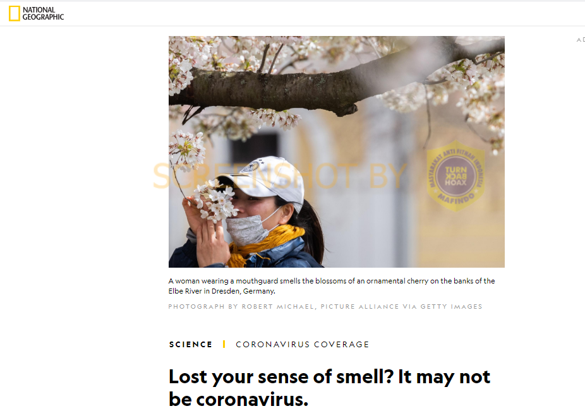
Task: Click the 'Photograph by Robert Michael' credit
Action: tap(241, 307)
